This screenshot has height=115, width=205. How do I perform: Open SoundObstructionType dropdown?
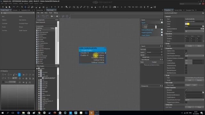(194, 100)
